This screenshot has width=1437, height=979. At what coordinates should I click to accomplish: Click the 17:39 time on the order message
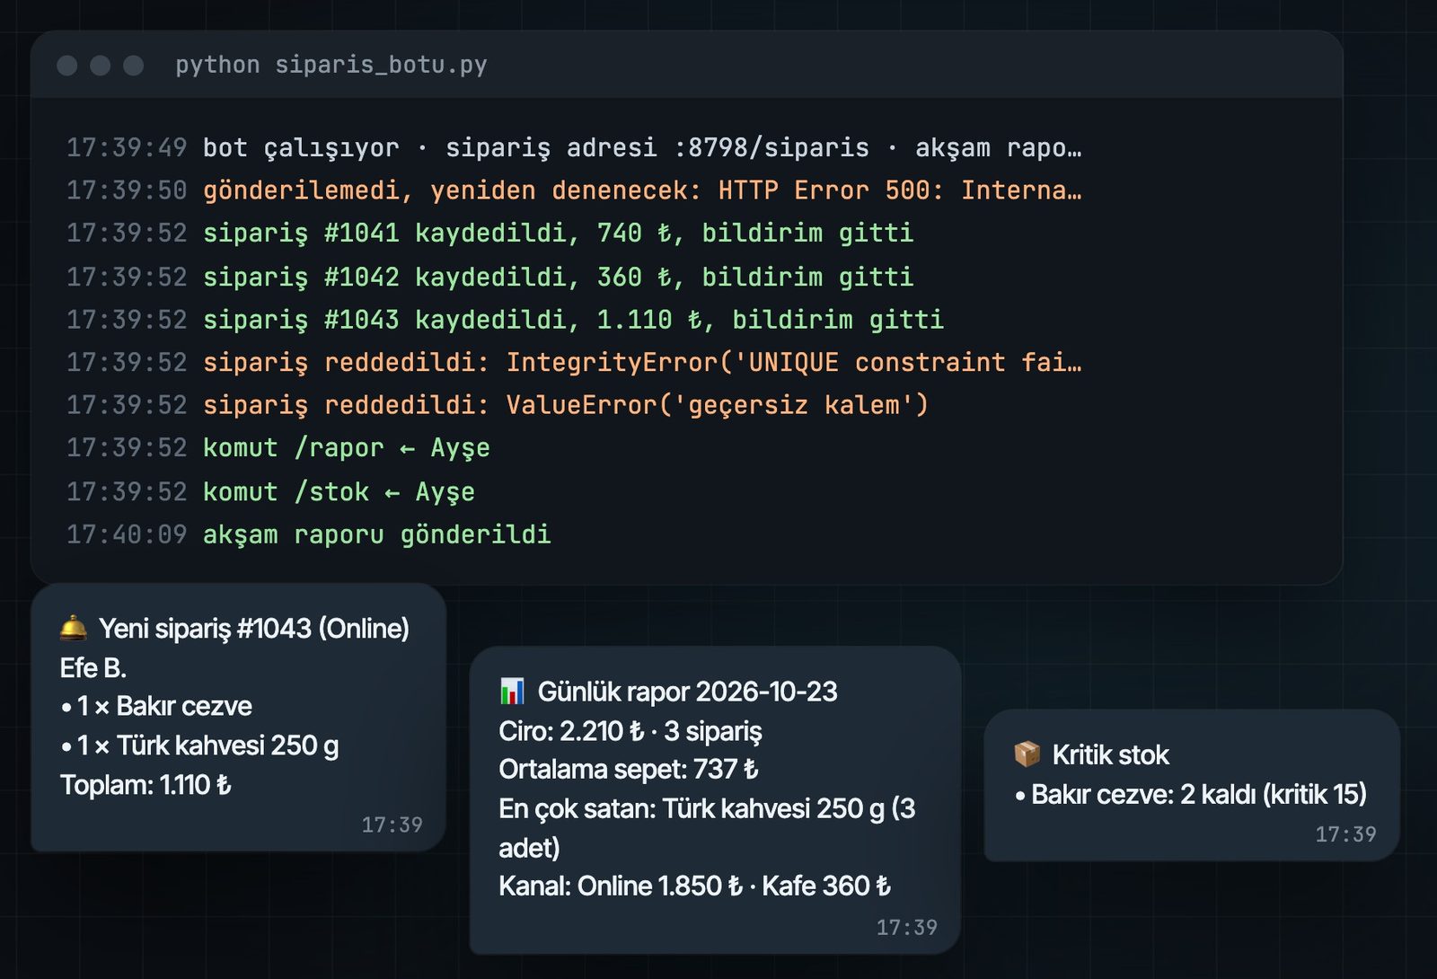coord(392,825)
